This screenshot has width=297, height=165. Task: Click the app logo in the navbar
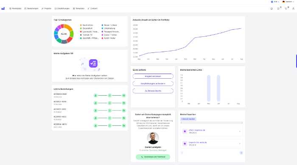(x=3, y=8)
